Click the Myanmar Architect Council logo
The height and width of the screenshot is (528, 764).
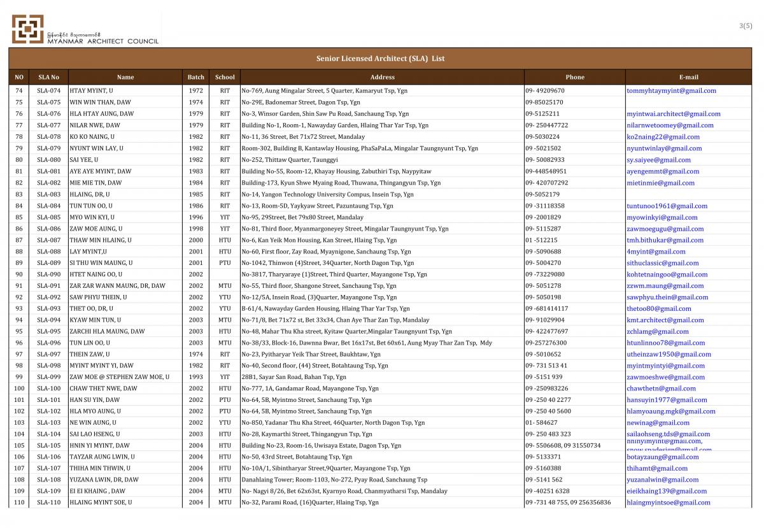click(x=84, y=30)
